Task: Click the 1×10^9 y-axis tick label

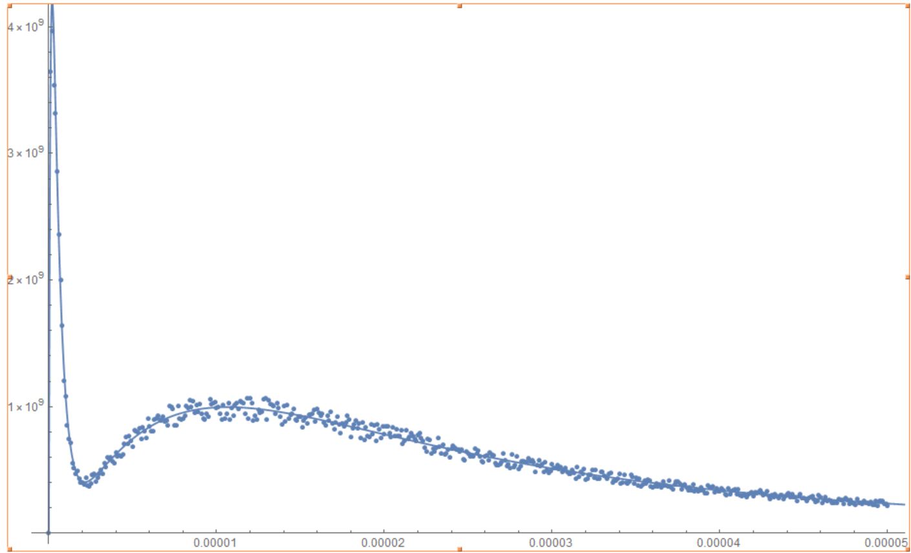Action: click(26, 406)
